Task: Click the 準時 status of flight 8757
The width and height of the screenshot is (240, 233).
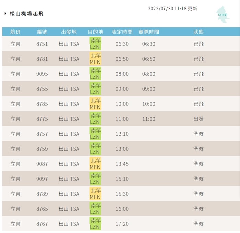Action: pyautogui.click(x=199, y=134)
